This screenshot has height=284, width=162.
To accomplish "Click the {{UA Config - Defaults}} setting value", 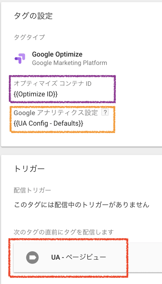I will coord(48,124).
